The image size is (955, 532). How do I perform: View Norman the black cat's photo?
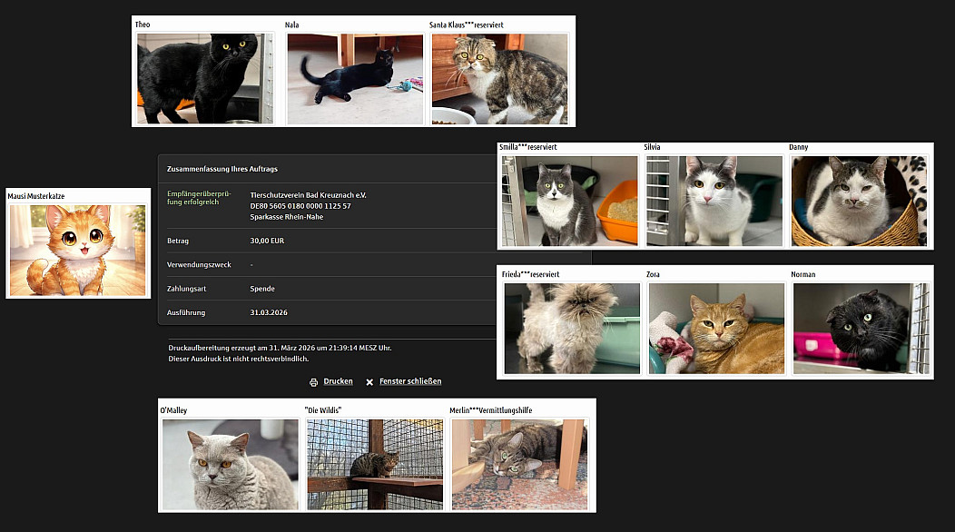[861, 328]
